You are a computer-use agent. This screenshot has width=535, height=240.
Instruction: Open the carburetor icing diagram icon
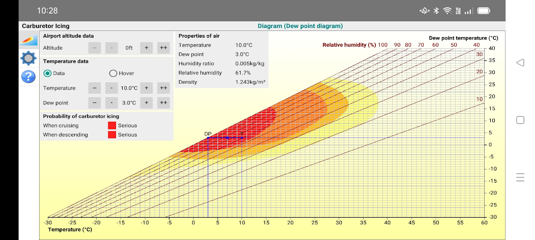click(x=28, y=40)
